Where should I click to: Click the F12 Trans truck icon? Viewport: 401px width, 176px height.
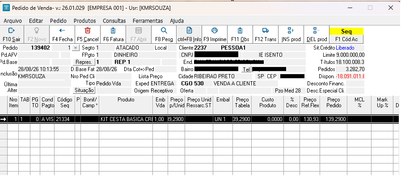point(266,31)
